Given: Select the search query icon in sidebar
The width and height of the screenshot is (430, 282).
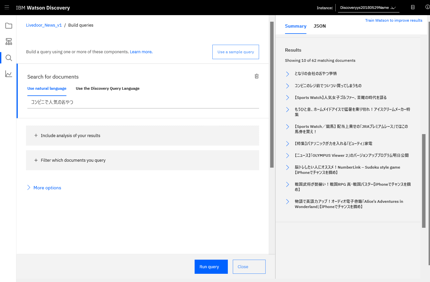Looking at the screenshot, I should [9, 58].
